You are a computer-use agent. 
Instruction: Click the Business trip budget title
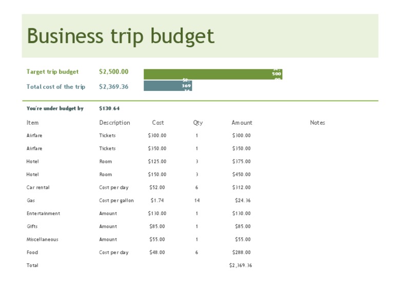pyautogui.click(x=120, y=36)
